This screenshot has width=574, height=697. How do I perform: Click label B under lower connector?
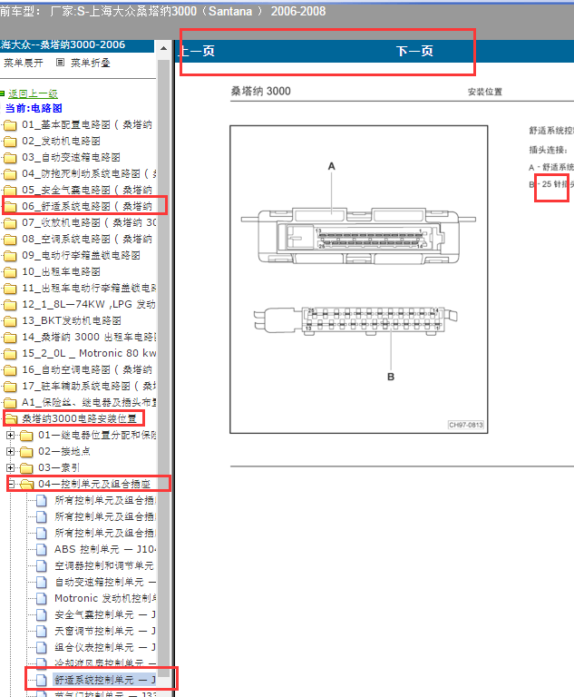click(391, 377)
